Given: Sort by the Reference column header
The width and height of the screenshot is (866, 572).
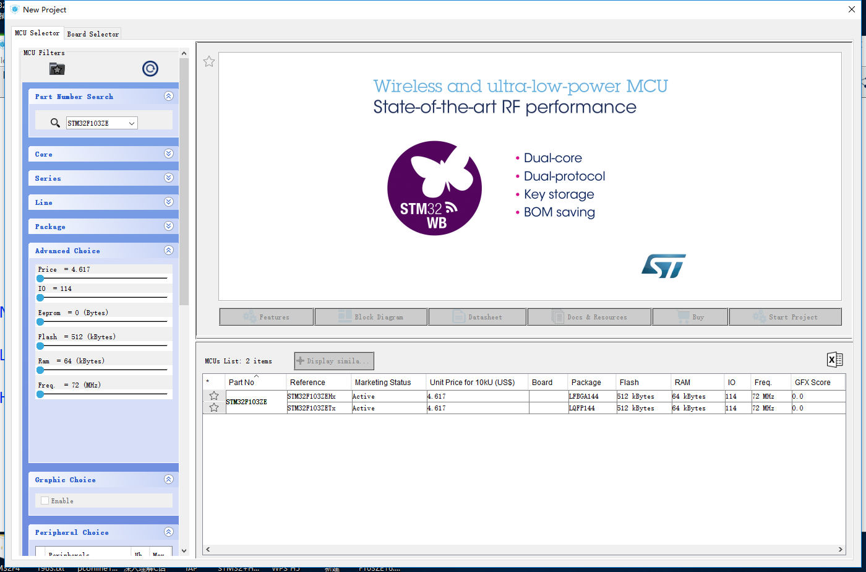Looking at the screenshot, I should click(319, 382).
